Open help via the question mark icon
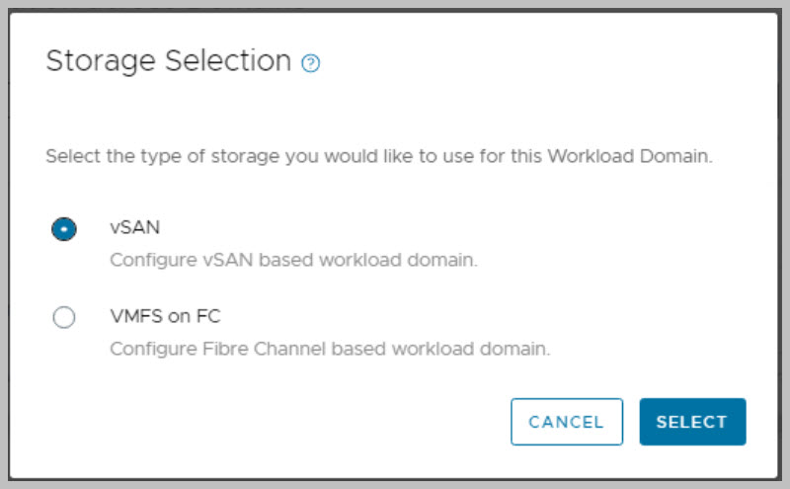This screenshot has height=489, width=790. coord(311,63)
